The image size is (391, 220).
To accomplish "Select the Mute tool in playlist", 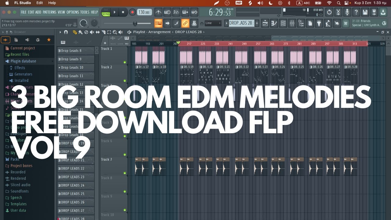I will [x=92, y=32].
